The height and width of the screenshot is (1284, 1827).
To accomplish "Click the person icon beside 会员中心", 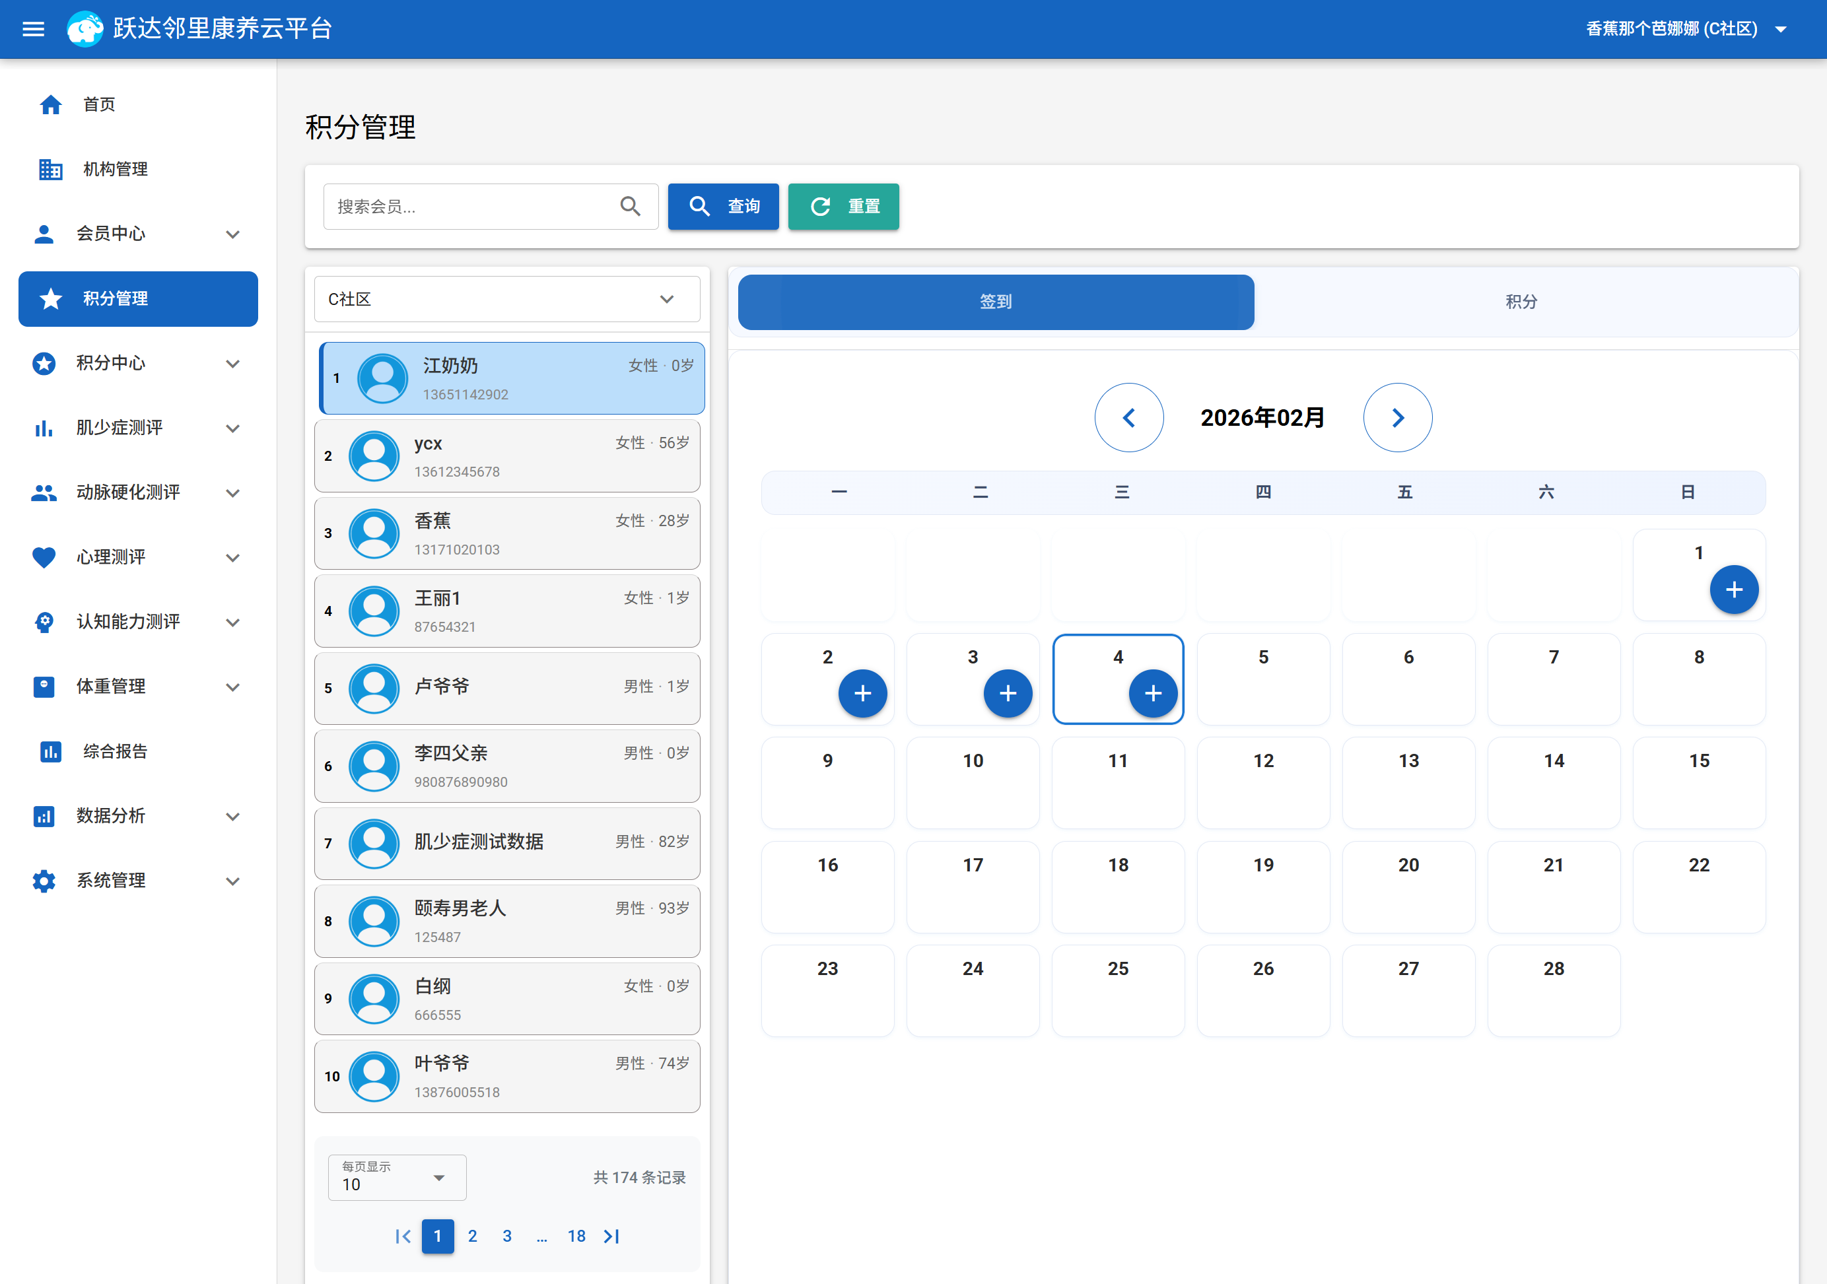I will (44, 234).
